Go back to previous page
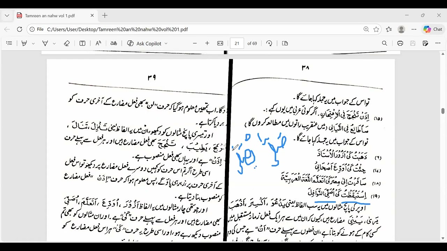The height and width of the screenshot is (251, 447). (x=7, y=29)
